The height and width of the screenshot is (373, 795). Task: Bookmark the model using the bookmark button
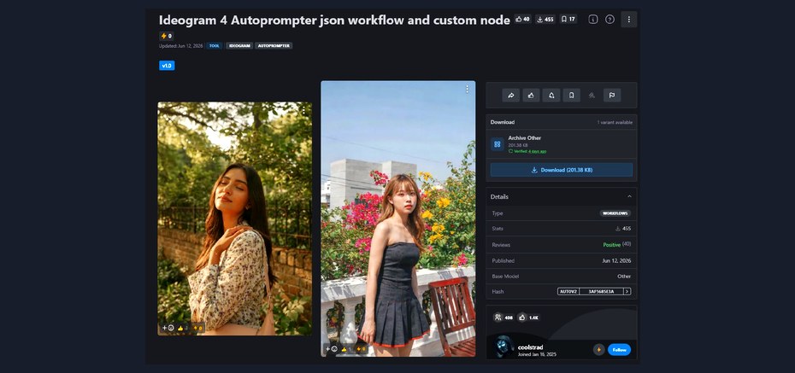(x=571, y=95)
